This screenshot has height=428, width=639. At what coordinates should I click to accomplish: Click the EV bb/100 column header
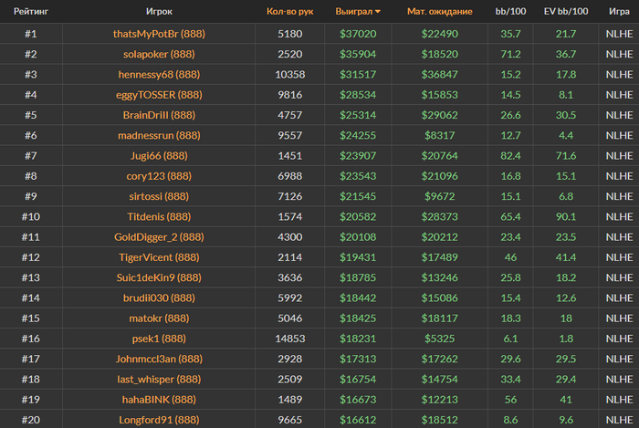[566, 11]
